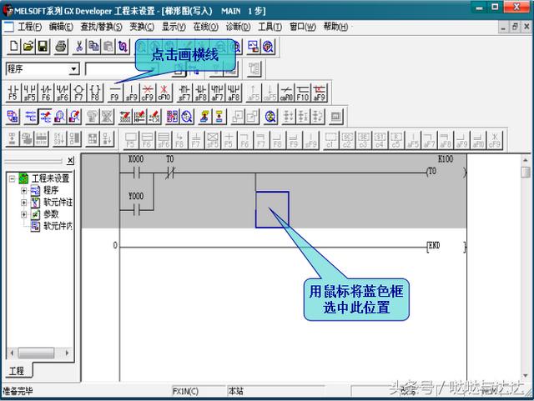Create a new project with the blank page icon

coord(14,47)
